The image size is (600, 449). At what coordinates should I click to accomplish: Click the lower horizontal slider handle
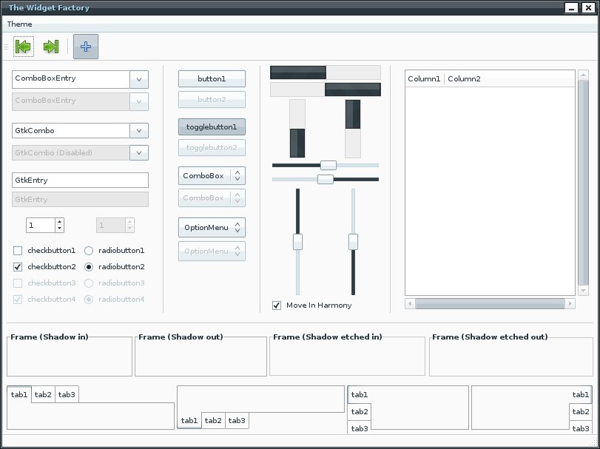[326, 179]
